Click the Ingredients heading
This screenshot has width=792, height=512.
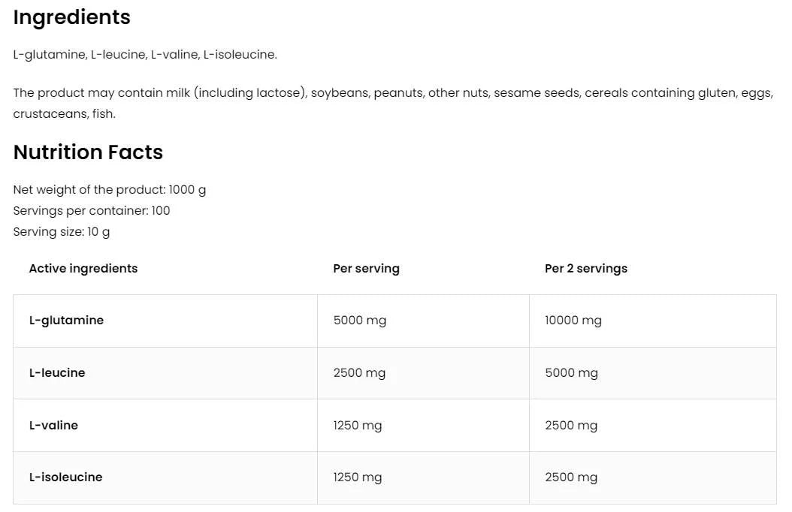pyautogui.click(x=72, y=17)
